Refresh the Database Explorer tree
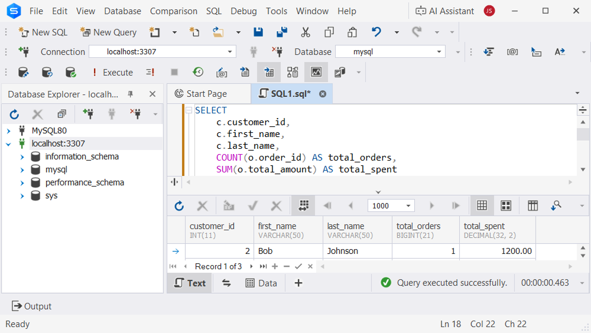This screenshot has width=591, height=333. (14, 114)
